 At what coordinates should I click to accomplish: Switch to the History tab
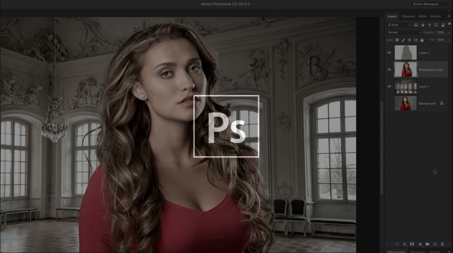coord(435,16)
